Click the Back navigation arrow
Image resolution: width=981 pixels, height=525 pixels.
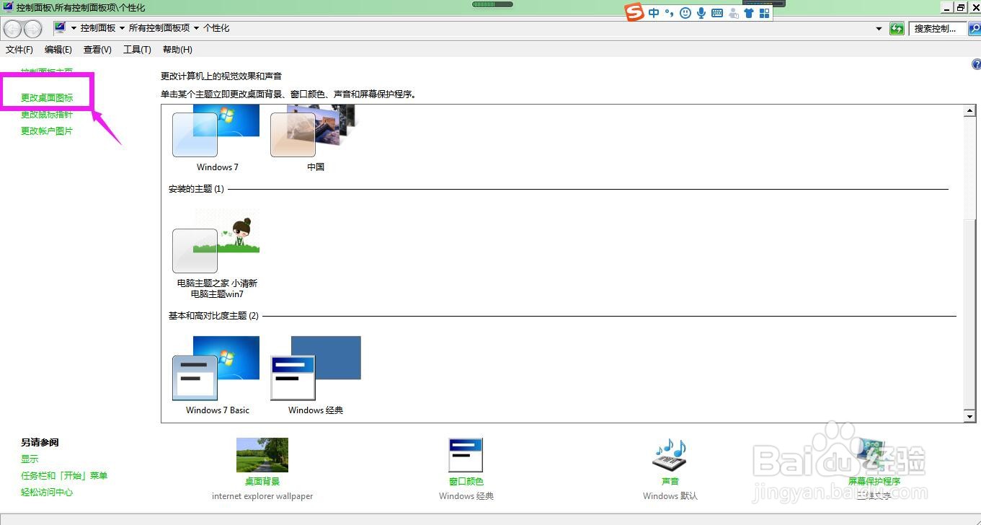pyautogui.click(x=12, y=29)
